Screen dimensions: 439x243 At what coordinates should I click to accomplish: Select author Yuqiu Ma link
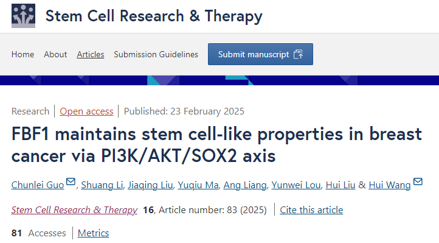pos(198,185)
